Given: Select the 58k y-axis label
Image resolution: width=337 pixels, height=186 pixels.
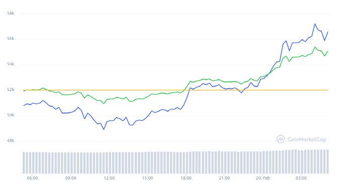Looking at the screenshot, I should (x=11, y=13).
